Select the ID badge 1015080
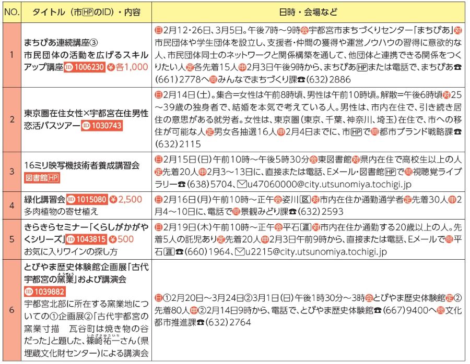The width and height of the screenshot is (470, 364). pyautogui.click(x=86, y=199)
